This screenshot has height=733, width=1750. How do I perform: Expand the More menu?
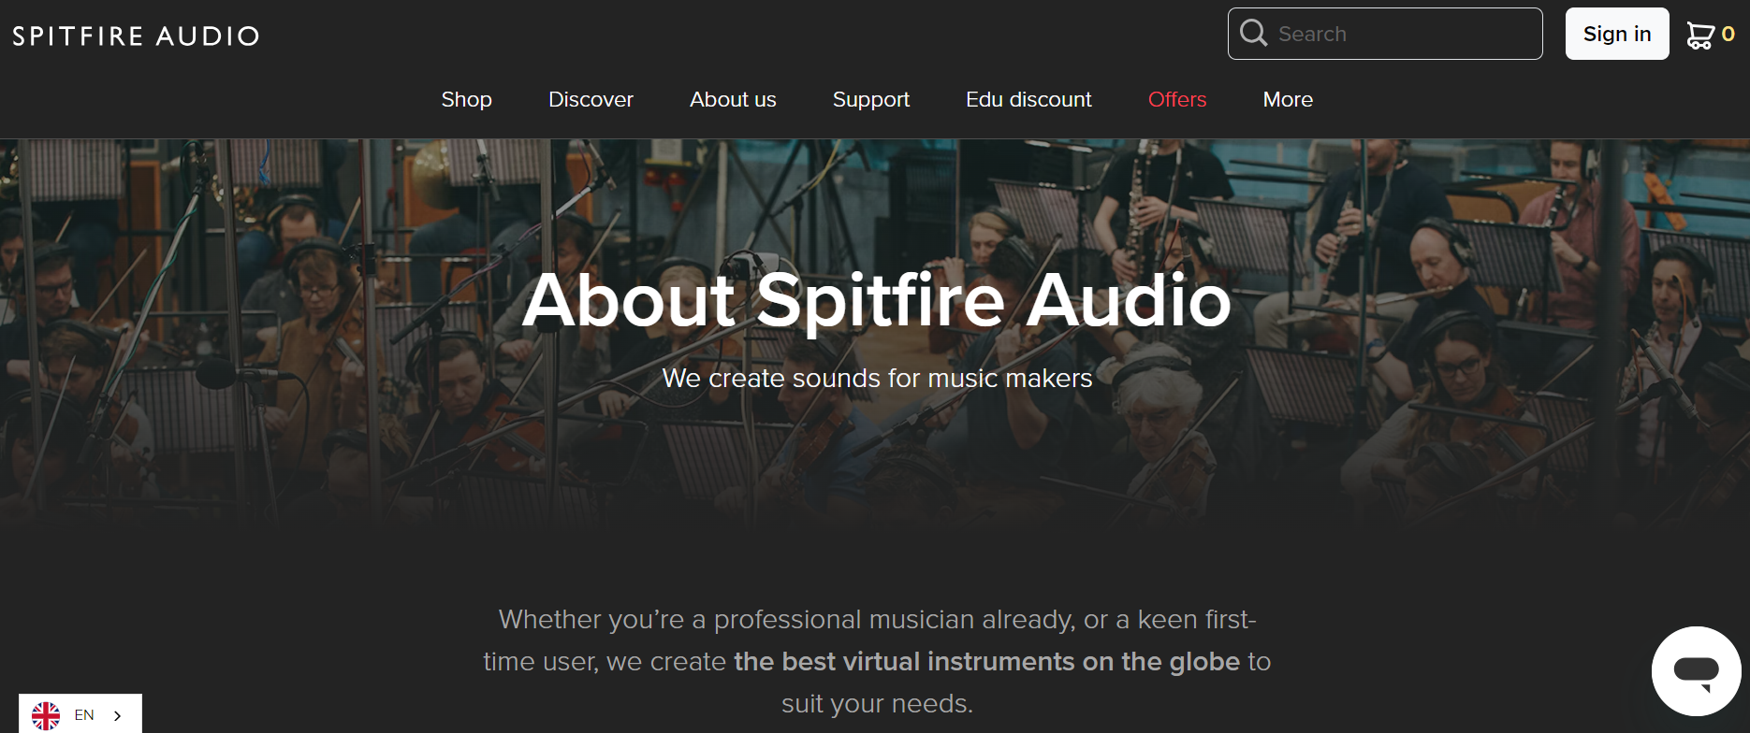pyautogui.click(x=1288, y=99)
